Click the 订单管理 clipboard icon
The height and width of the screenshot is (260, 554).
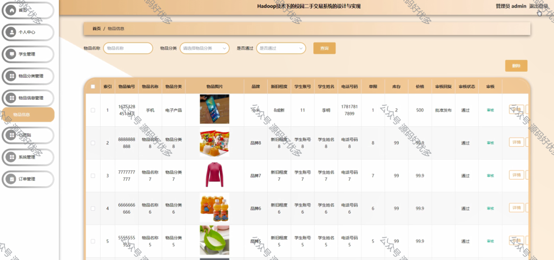tap(11, 179)
